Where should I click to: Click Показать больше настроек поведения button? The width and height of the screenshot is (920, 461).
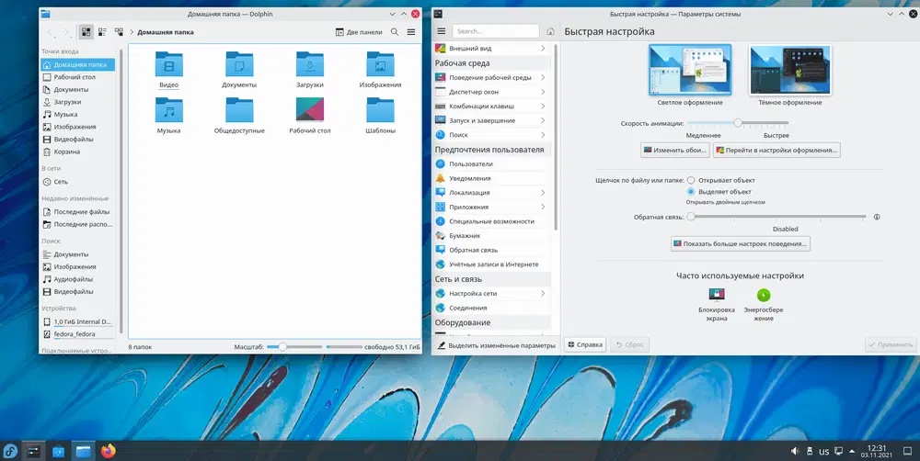pos(740,243)
